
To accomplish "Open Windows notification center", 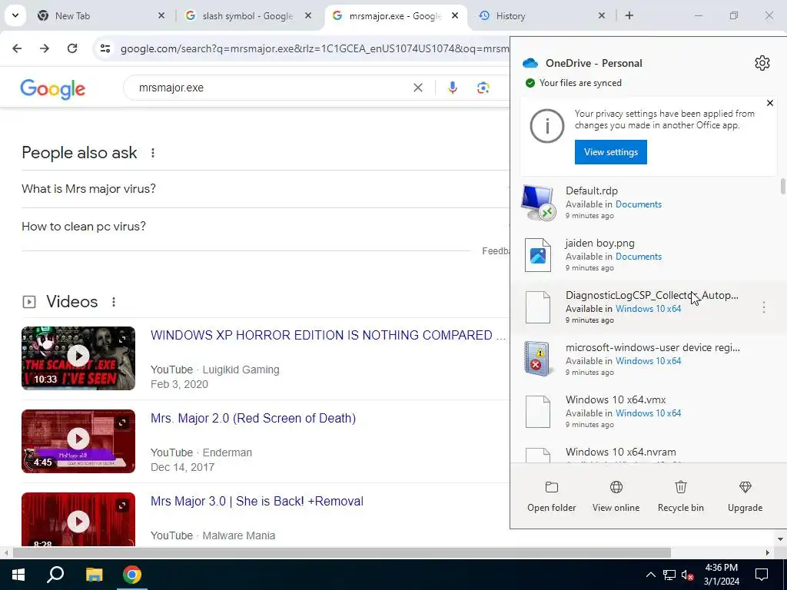I will [x=762, y=575].
